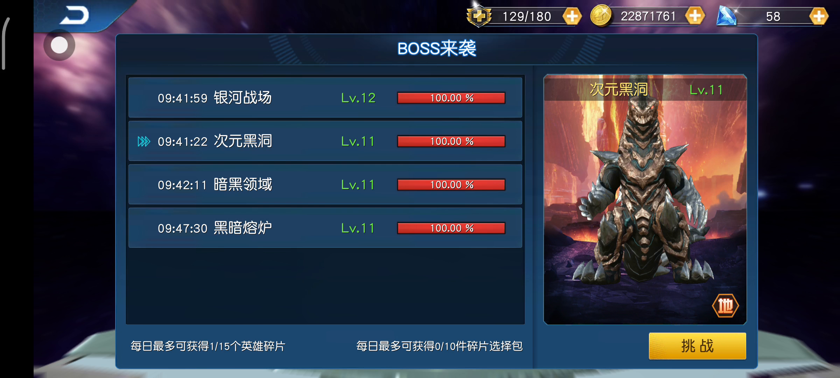Tap the orange hexagon 地 attribute icon
The width and height of the screenshot is (840, 378).
725,306
